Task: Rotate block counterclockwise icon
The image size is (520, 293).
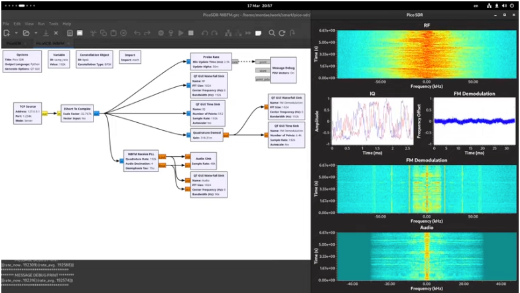Action: click(204, 33)
